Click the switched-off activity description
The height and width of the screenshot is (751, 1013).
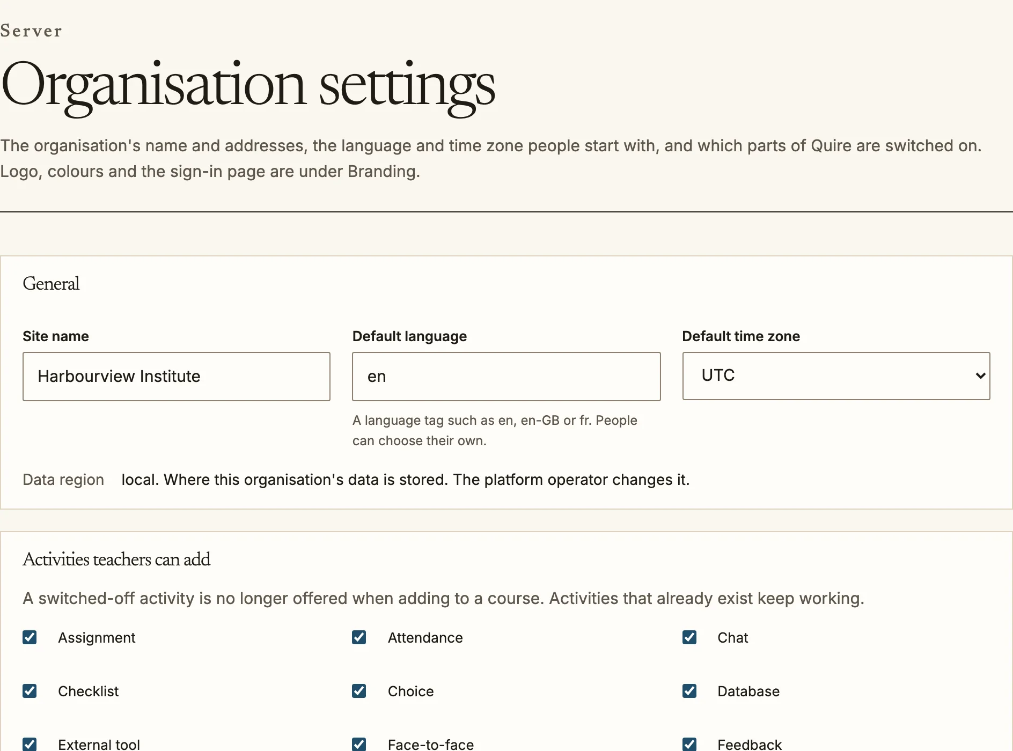443,598
